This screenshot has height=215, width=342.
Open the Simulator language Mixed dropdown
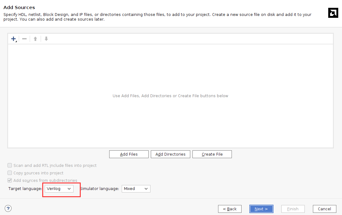(x=136, y=189)
